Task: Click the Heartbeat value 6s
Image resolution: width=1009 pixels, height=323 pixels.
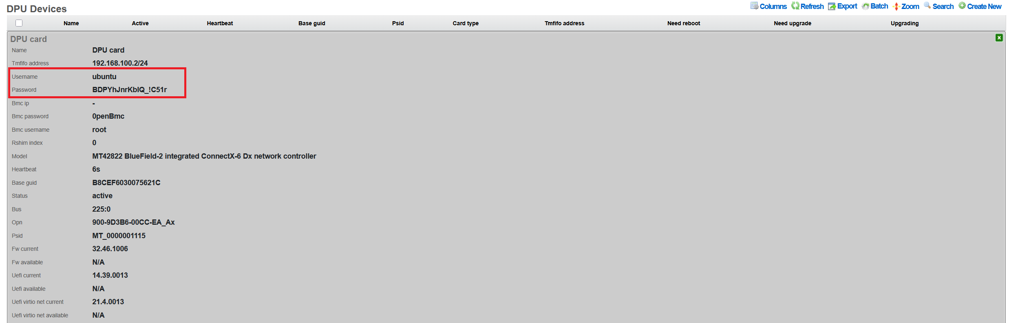Action: pyautogui.click(x=96, y=169)
